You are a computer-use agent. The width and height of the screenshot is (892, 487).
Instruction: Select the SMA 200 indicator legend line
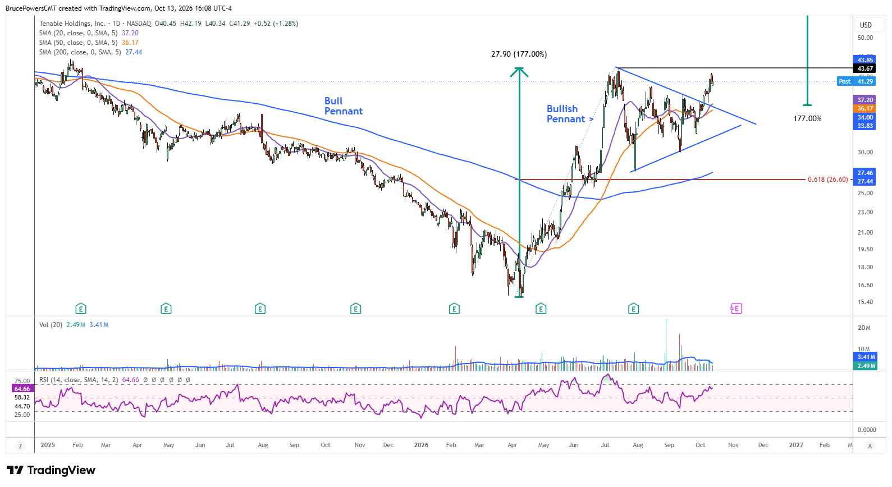(90, 52)
